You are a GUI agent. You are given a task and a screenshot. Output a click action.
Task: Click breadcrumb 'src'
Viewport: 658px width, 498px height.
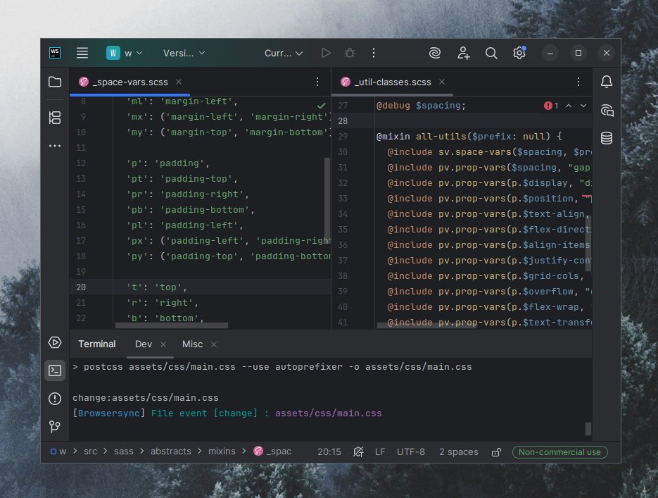(x=90, y=452)
